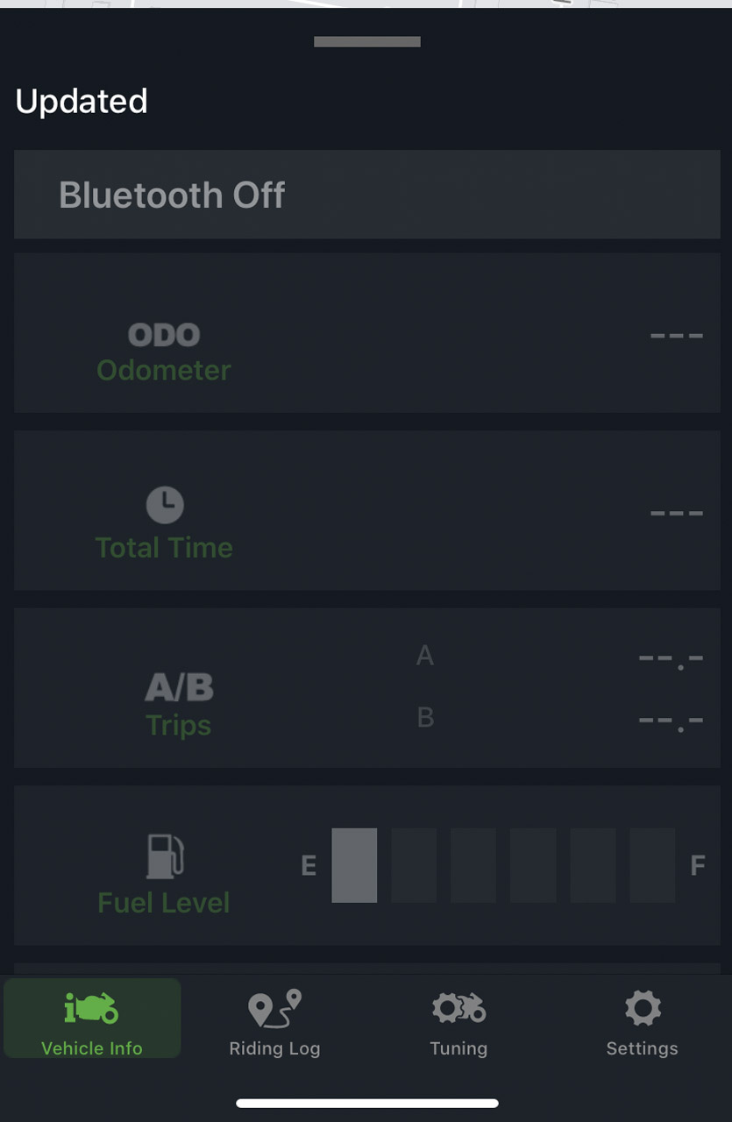Select the Trip A row value
732x1122 pixels.
(x=671, y=657)
